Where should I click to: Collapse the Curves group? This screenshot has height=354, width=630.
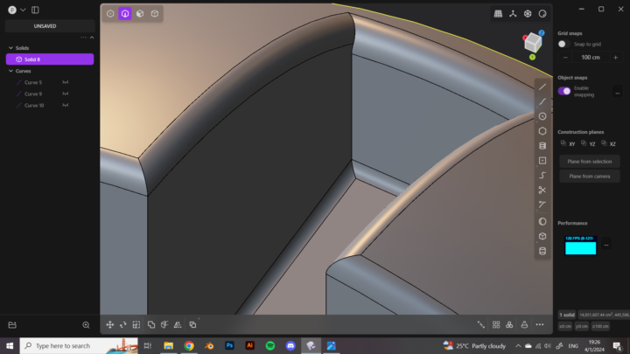10,71
